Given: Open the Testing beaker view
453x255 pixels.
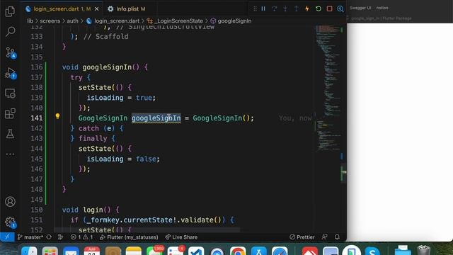Looking at the screenshot, I should coord(10,134).
